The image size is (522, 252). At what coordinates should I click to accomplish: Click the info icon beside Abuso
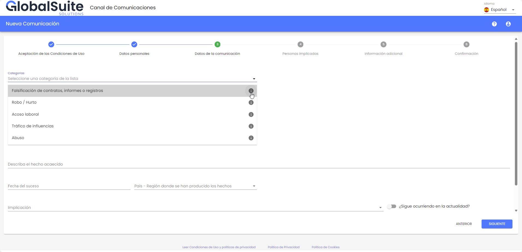(251, 138)
